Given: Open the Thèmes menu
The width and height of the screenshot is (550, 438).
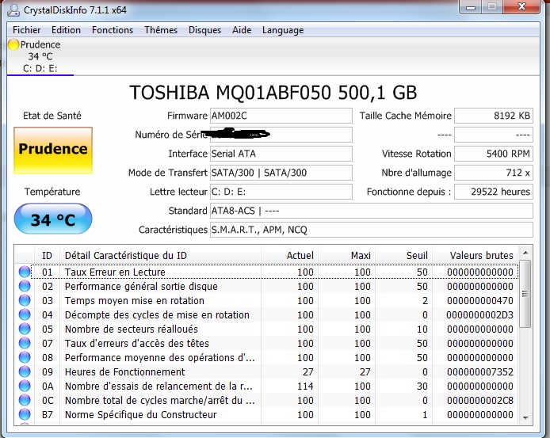Looking at the screenshot, I should (x=161, y=30).
